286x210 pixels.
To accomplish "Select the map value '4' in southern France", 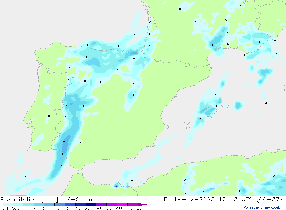I will tap(212, 45).
